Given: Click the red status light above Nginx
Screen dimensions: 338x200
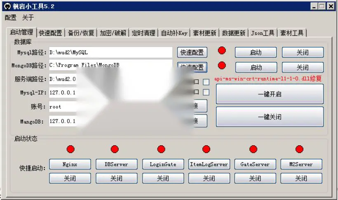Looking at the screenshot, I should (70, 149).
